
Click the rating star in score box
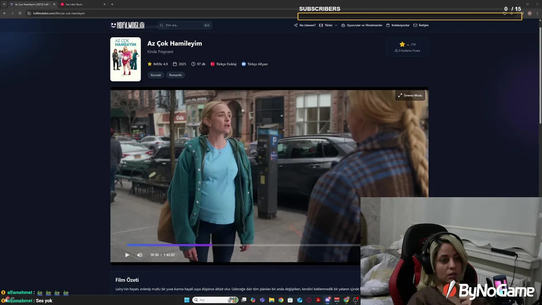pos(402,44)
